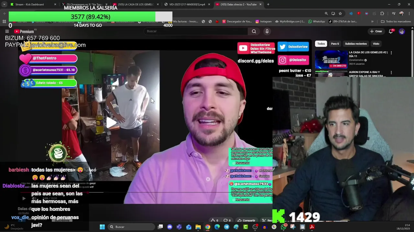This screenshot has width=414, height=232.
Task: Open WhatsApp bookmark in bookmarks bar
Action: (x=316, y=22)
